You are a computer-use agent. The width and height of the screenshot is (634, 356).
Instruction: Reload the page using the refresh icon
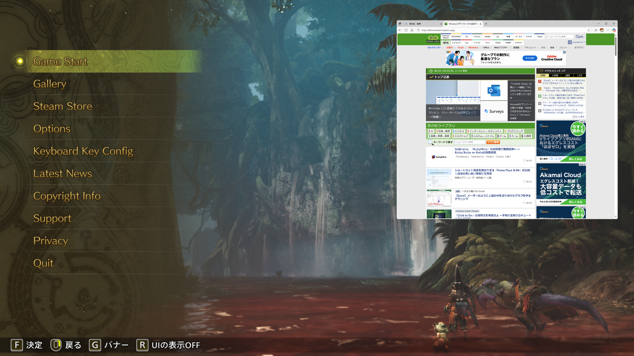click(x=406, y=30)
